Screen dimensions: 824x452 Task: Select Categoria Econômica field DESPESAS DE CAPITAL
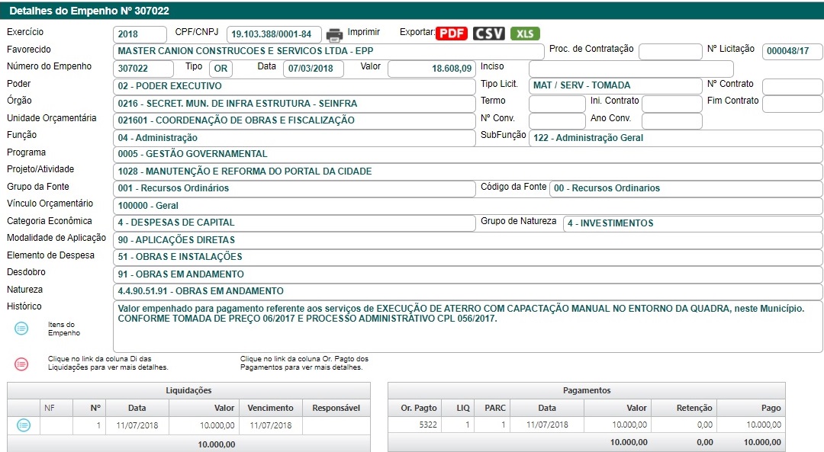[x=295, y=223]
